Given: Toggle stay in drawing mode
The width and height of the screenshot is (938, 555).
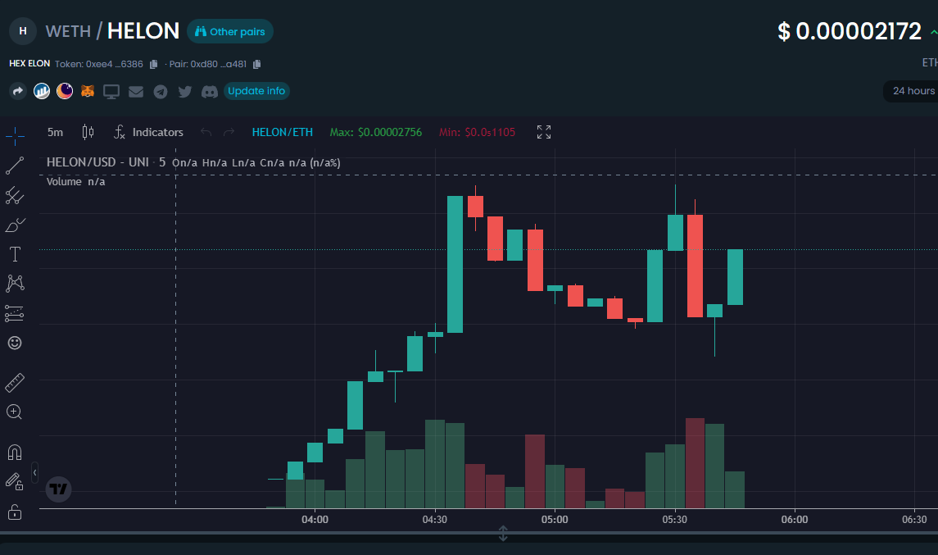Looking at the screenshot, I should [15, 481].
